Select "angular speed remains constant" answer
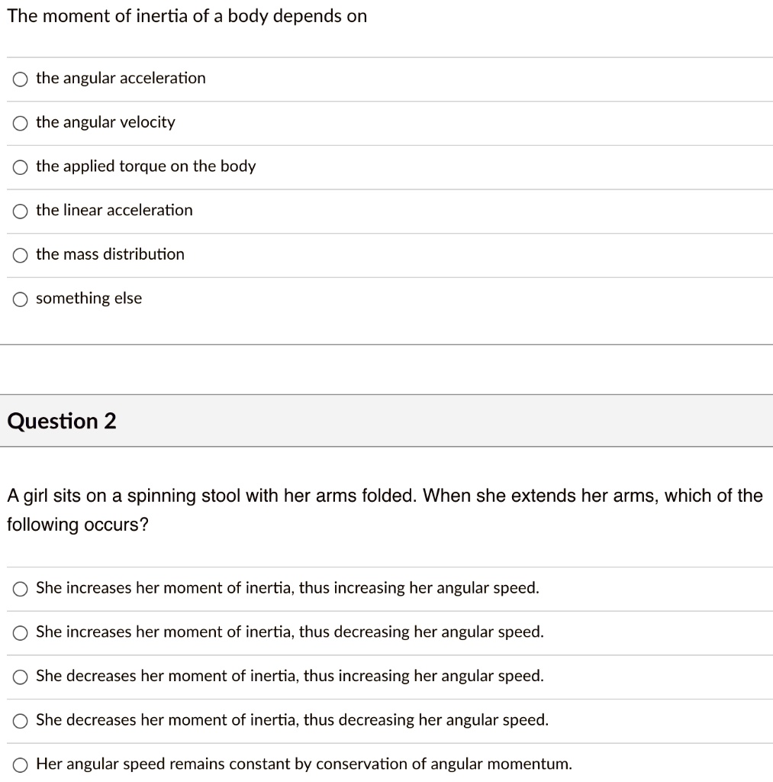Image resolution: width=773 pixels, height=782 pixels. (20, 764)
